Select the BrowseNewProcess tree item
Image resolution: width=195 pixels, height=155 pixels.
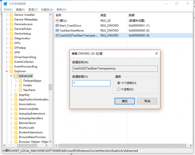32,137
